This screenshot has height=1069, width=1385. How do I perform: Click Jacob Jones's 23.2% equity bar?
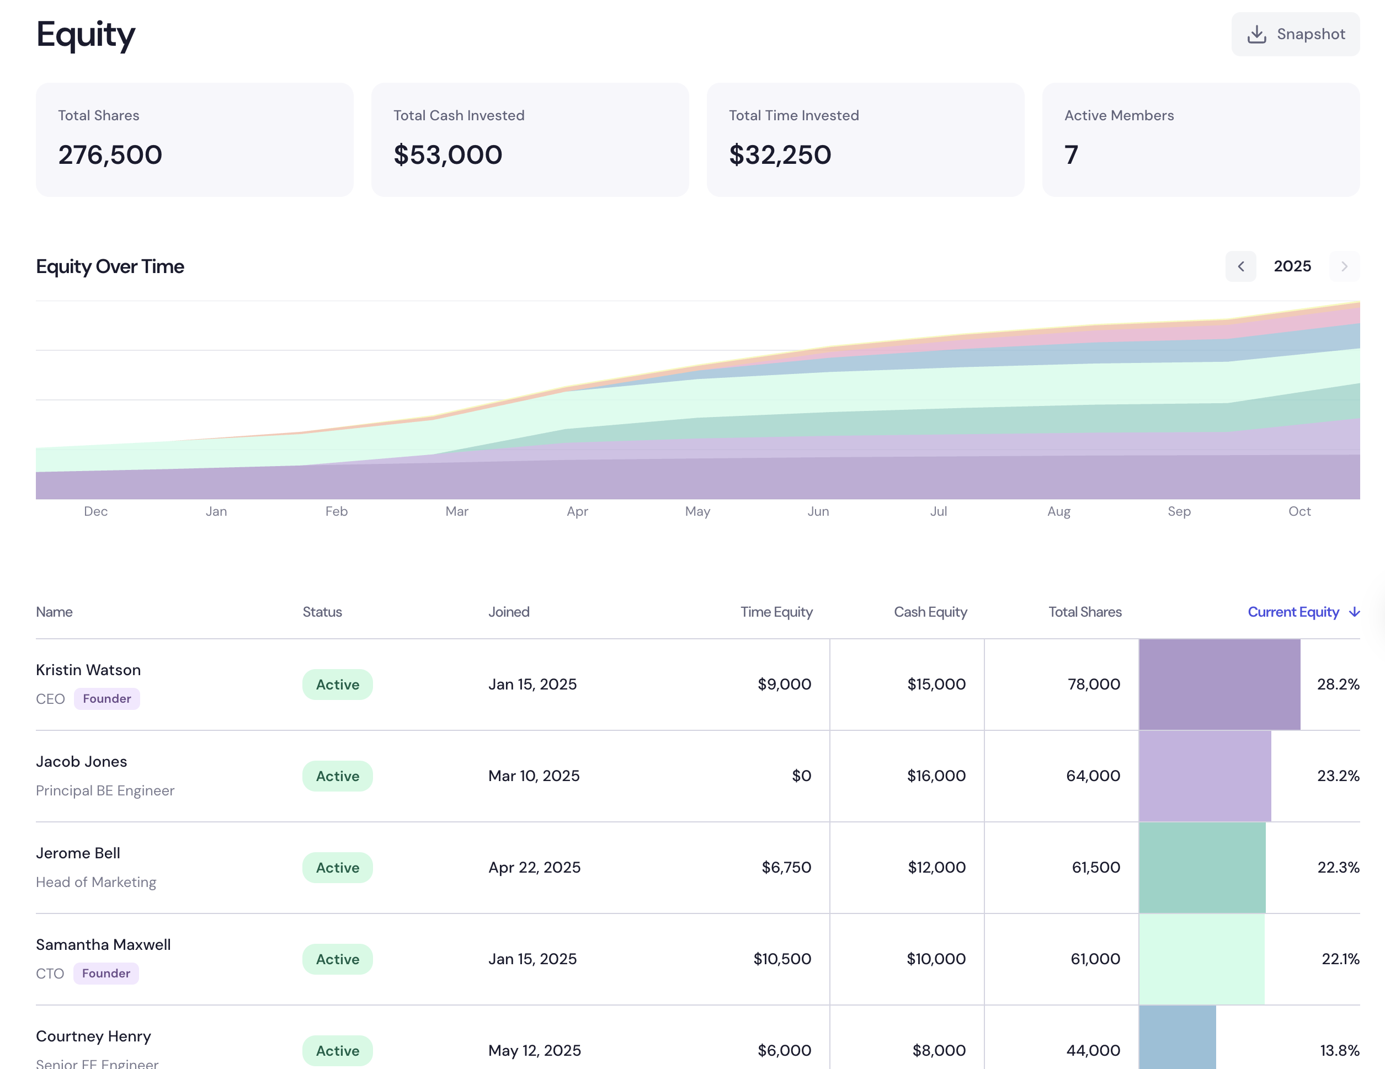1205,776
